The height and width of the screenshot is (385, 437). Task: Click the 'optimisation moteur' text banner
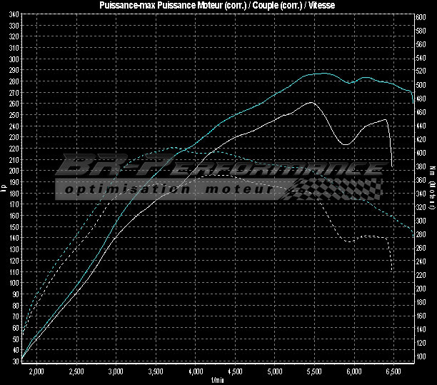pos(168,190)
